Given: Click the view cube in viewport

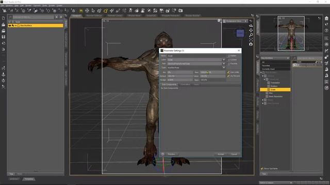Looking at the screenshot, I should pos(240,33).
